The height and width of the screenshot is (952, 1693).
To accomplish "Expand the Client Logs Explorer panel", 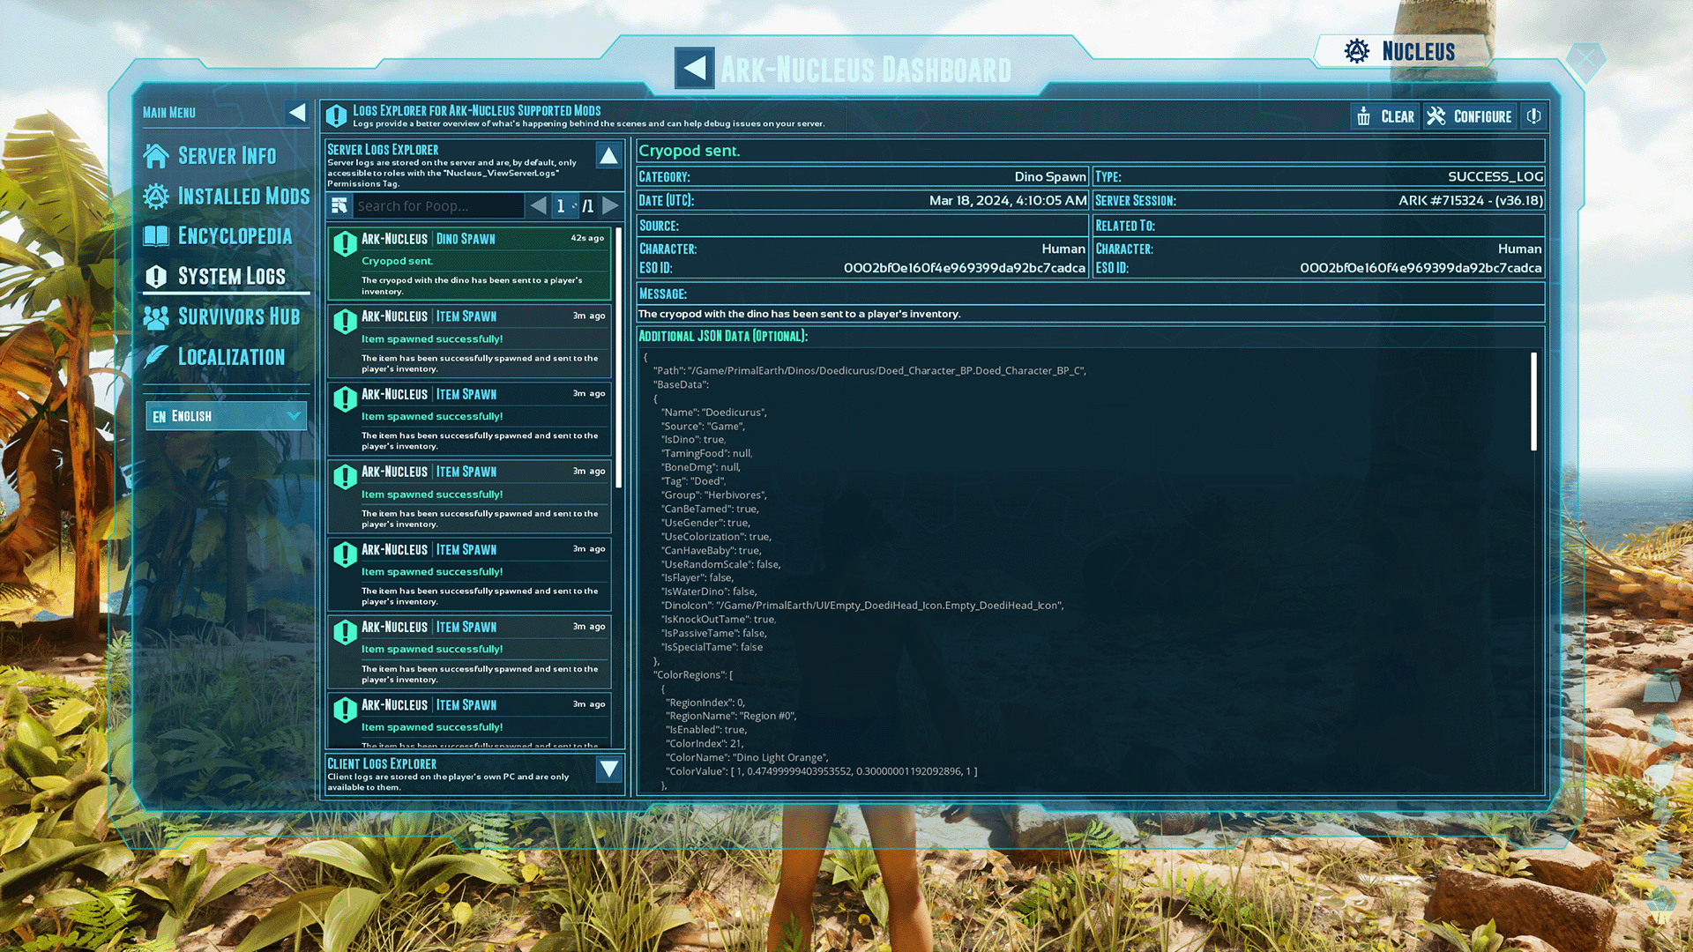I will click(x=608, y=770).
